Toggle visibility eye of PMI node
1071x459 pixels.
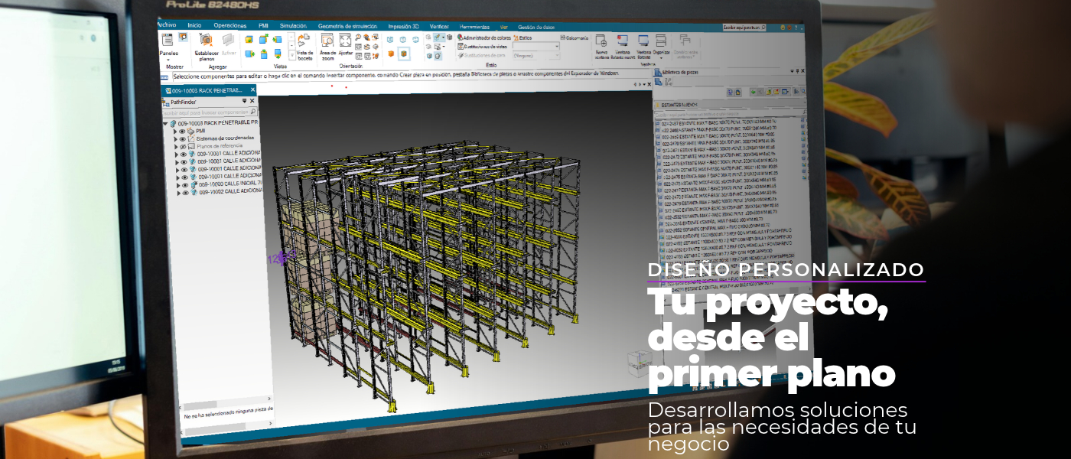[182, 132]
